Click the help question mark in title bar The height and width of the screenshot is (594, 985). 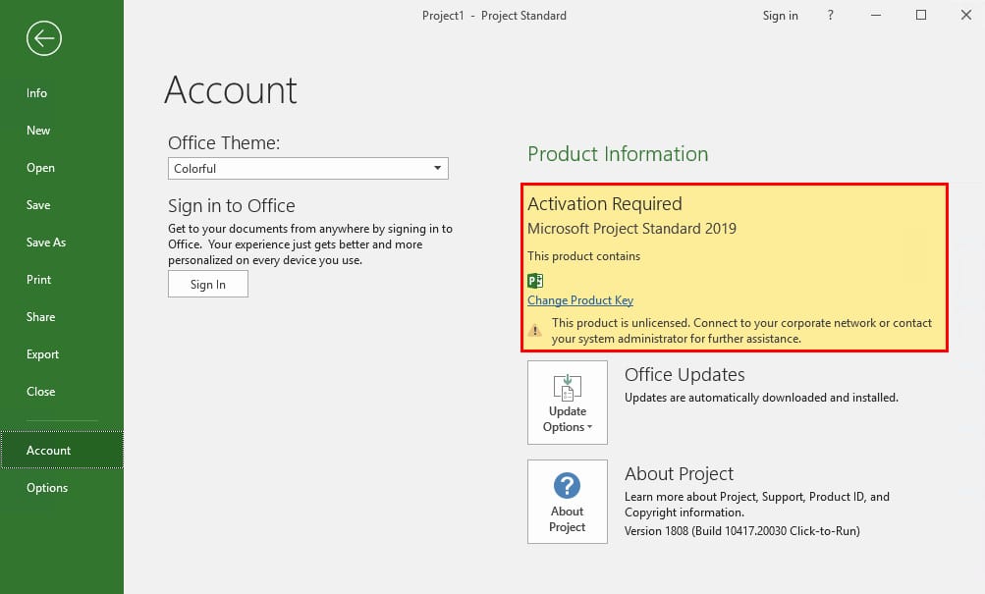pyautogui.click(x=831, y=15)
